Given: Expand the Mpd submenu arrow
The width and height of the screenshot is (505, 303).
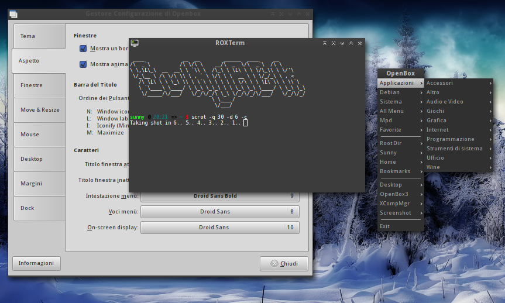Looking at the screenshot, I should pos(421,120).
